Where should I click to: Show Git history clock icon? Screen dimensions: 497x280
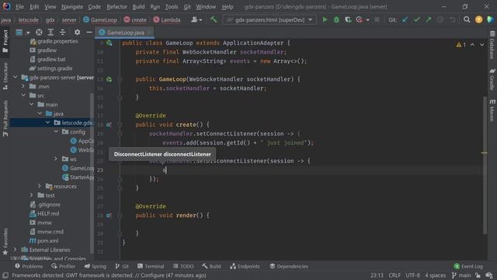(440, 19)
